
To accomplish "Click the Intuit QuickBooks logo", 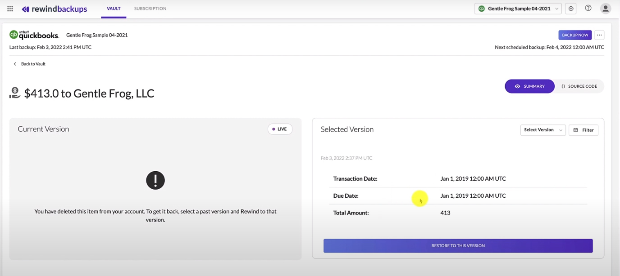I will point(34,35).
